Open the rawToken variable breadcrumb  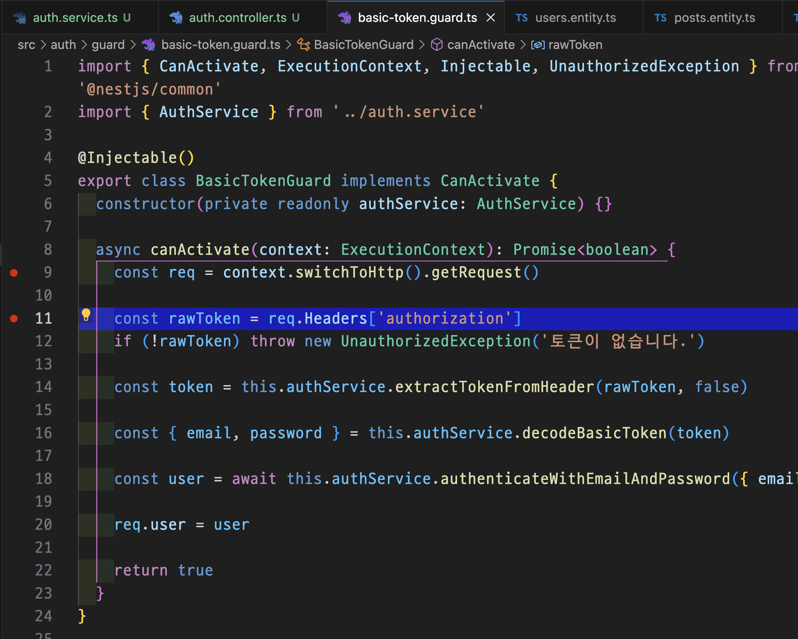(x=575, y=45)
